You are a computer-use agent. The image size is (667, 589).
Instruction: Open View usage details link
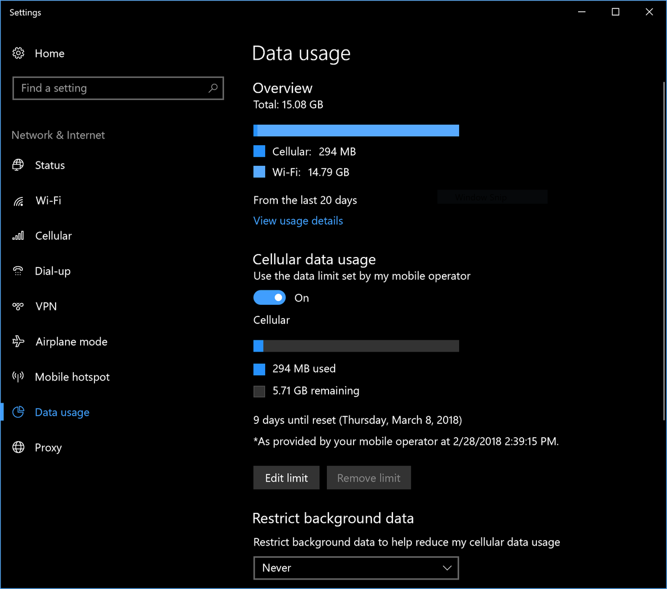[298, 221]
